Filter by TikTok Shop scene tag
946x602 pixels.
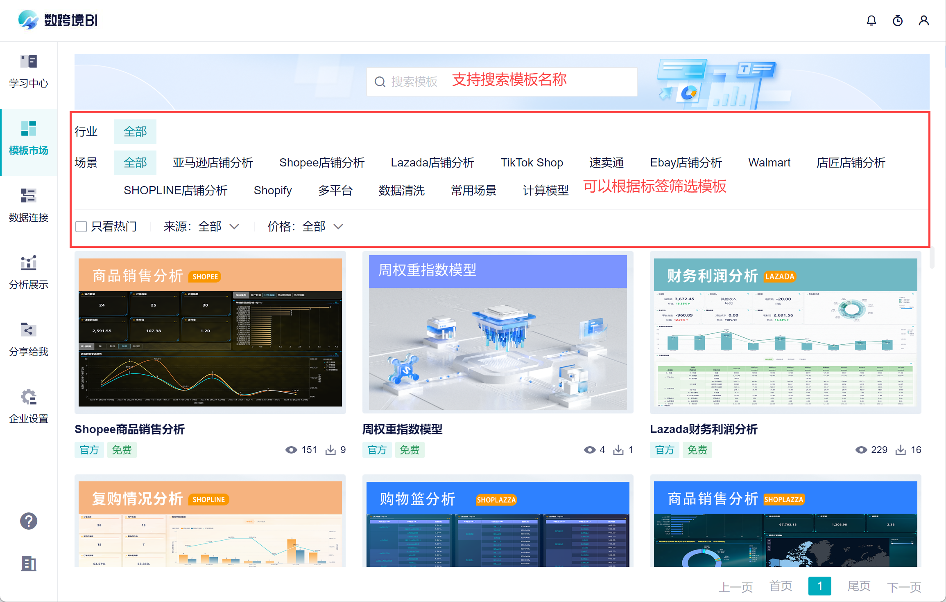pyautogui.click(x=531, y=163)
